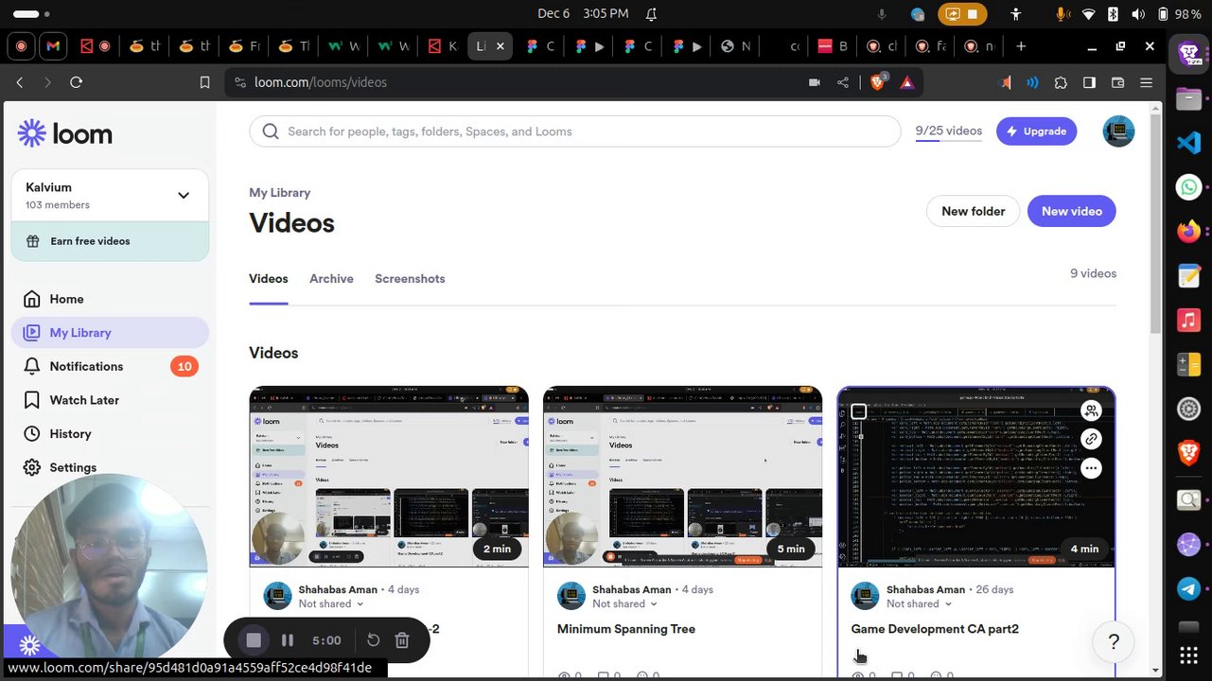Bookmark this page
Screen dimensions: 1212x681
coord(204,82)
